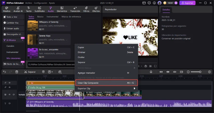Screen dimensions: 214x113
Task: Click the trash delete icon in timeline toolbar
Action: point(17,72)
